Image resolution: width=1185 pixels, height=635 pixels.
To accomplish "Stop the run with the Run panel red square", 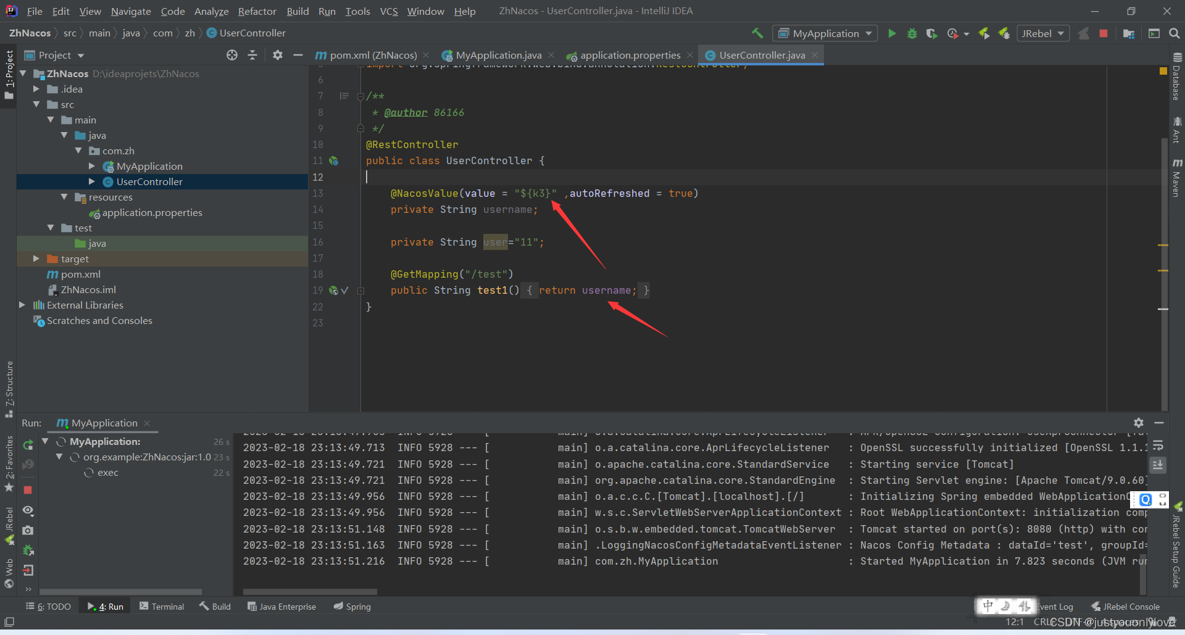I will 28,489.
